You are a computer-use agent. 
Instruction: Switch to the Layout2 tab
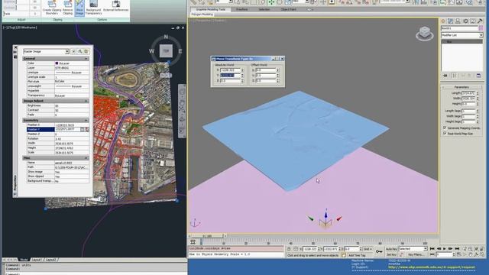50,260
